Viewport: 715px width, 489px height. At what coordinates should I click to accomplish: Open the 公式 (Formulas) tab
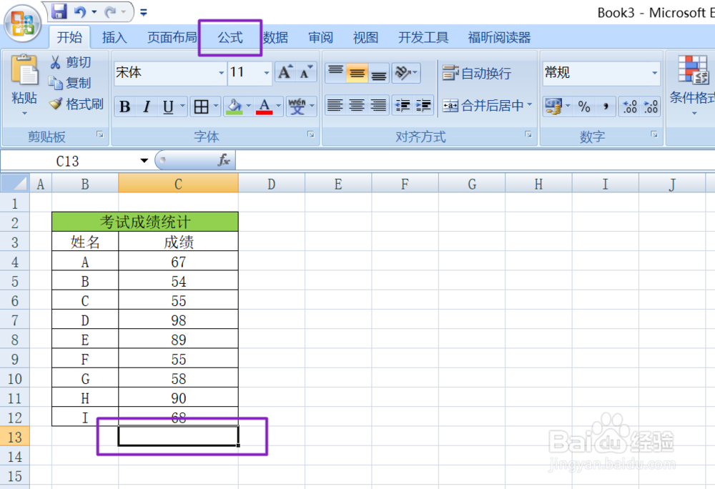click(x=230, y=37)
